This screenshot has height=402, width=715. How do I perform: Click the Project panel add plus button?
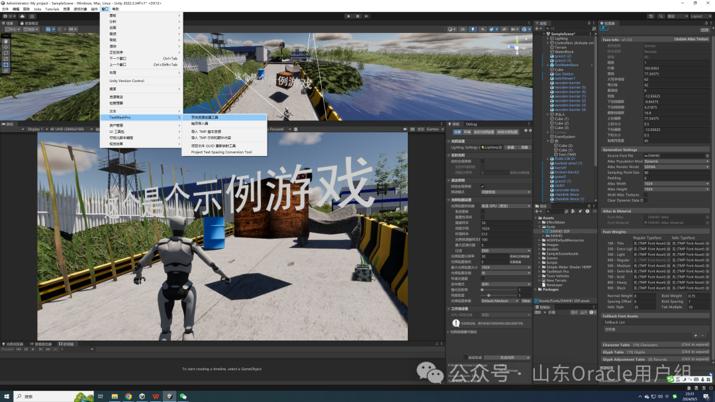click(x=538, y=211)
